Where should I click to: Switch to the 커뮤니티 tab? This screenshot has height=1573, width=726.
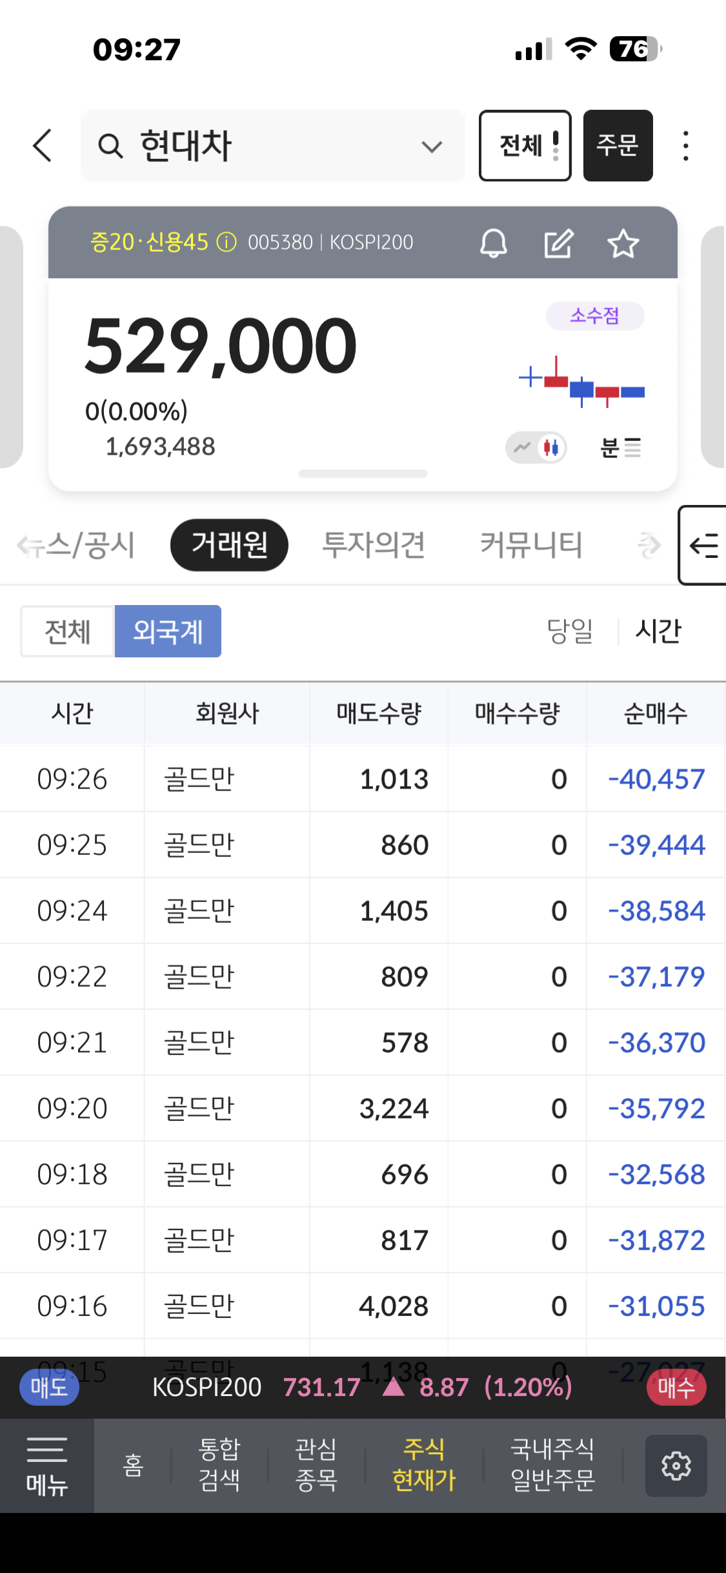531,545
